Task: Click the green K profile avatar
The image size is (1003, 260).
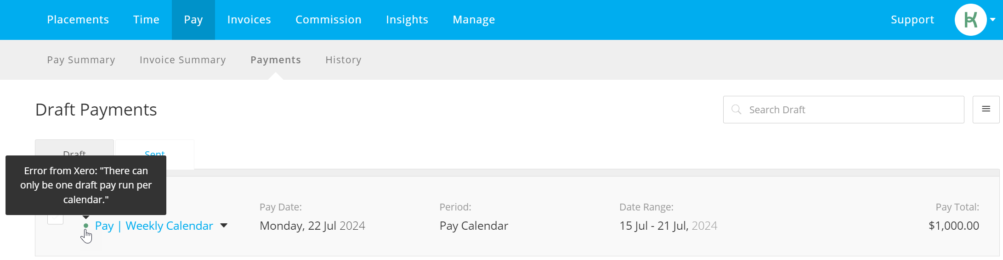Action: click(x=970, y=20)
